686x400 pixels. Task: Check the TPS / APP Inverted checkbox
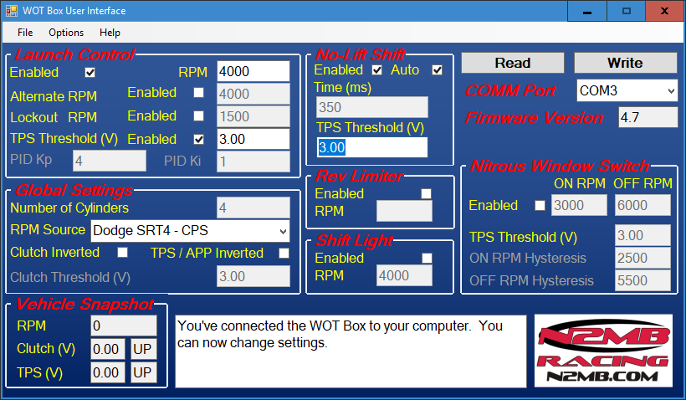coord(284,253)
